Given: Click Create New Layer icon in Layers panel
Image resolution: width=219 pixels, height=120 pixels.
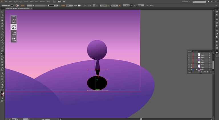Looking at the screenshot, I should coord(208,72).
